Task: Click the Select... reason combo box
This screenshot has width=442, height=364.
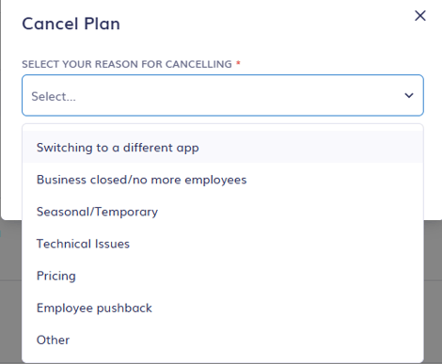Action: point(223,95)
